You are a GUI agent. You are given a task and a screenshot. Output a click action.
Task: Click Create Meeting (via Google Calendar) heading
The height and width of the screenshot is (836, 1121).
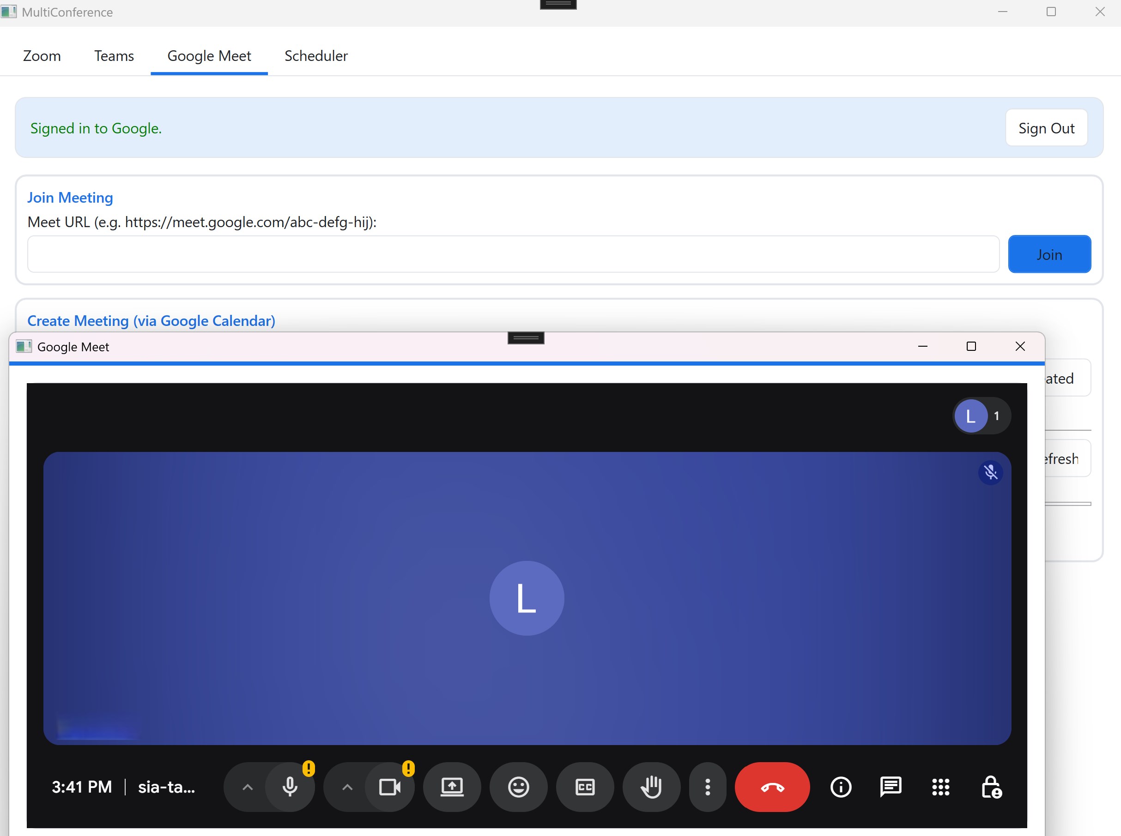[x=151, y=321]
